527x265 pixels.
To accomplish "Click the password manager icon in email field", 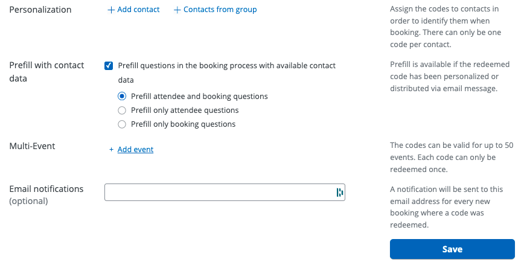I will [x=339, y=193].
